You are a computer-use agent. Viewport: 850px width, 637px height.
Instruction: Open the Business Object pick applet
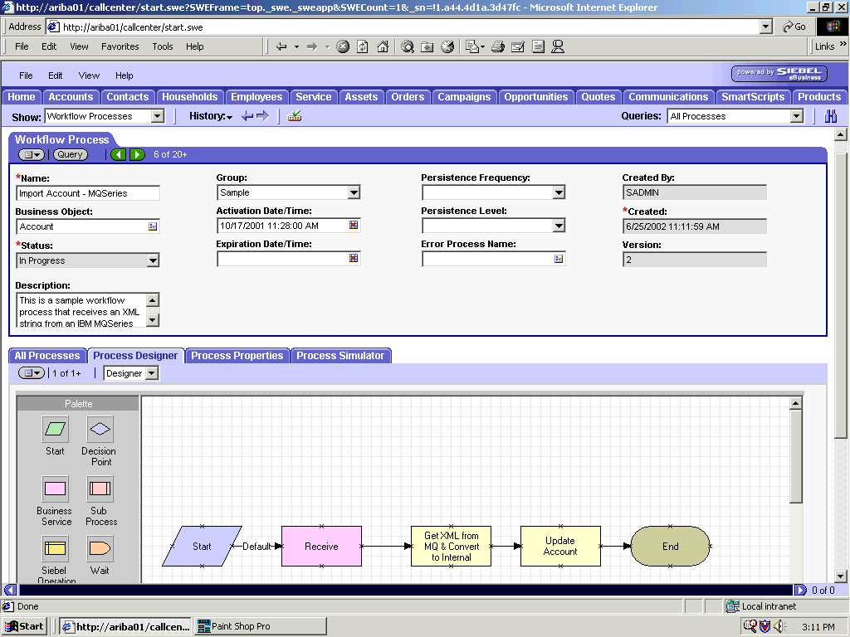154,225
